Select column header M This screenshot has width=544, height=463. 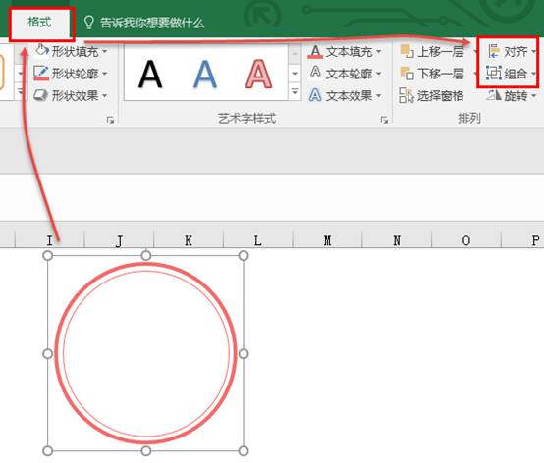click(327, 240)
